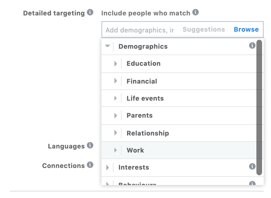
Task: Click info icon in Demographics row
Action: (x=252, y=46)
